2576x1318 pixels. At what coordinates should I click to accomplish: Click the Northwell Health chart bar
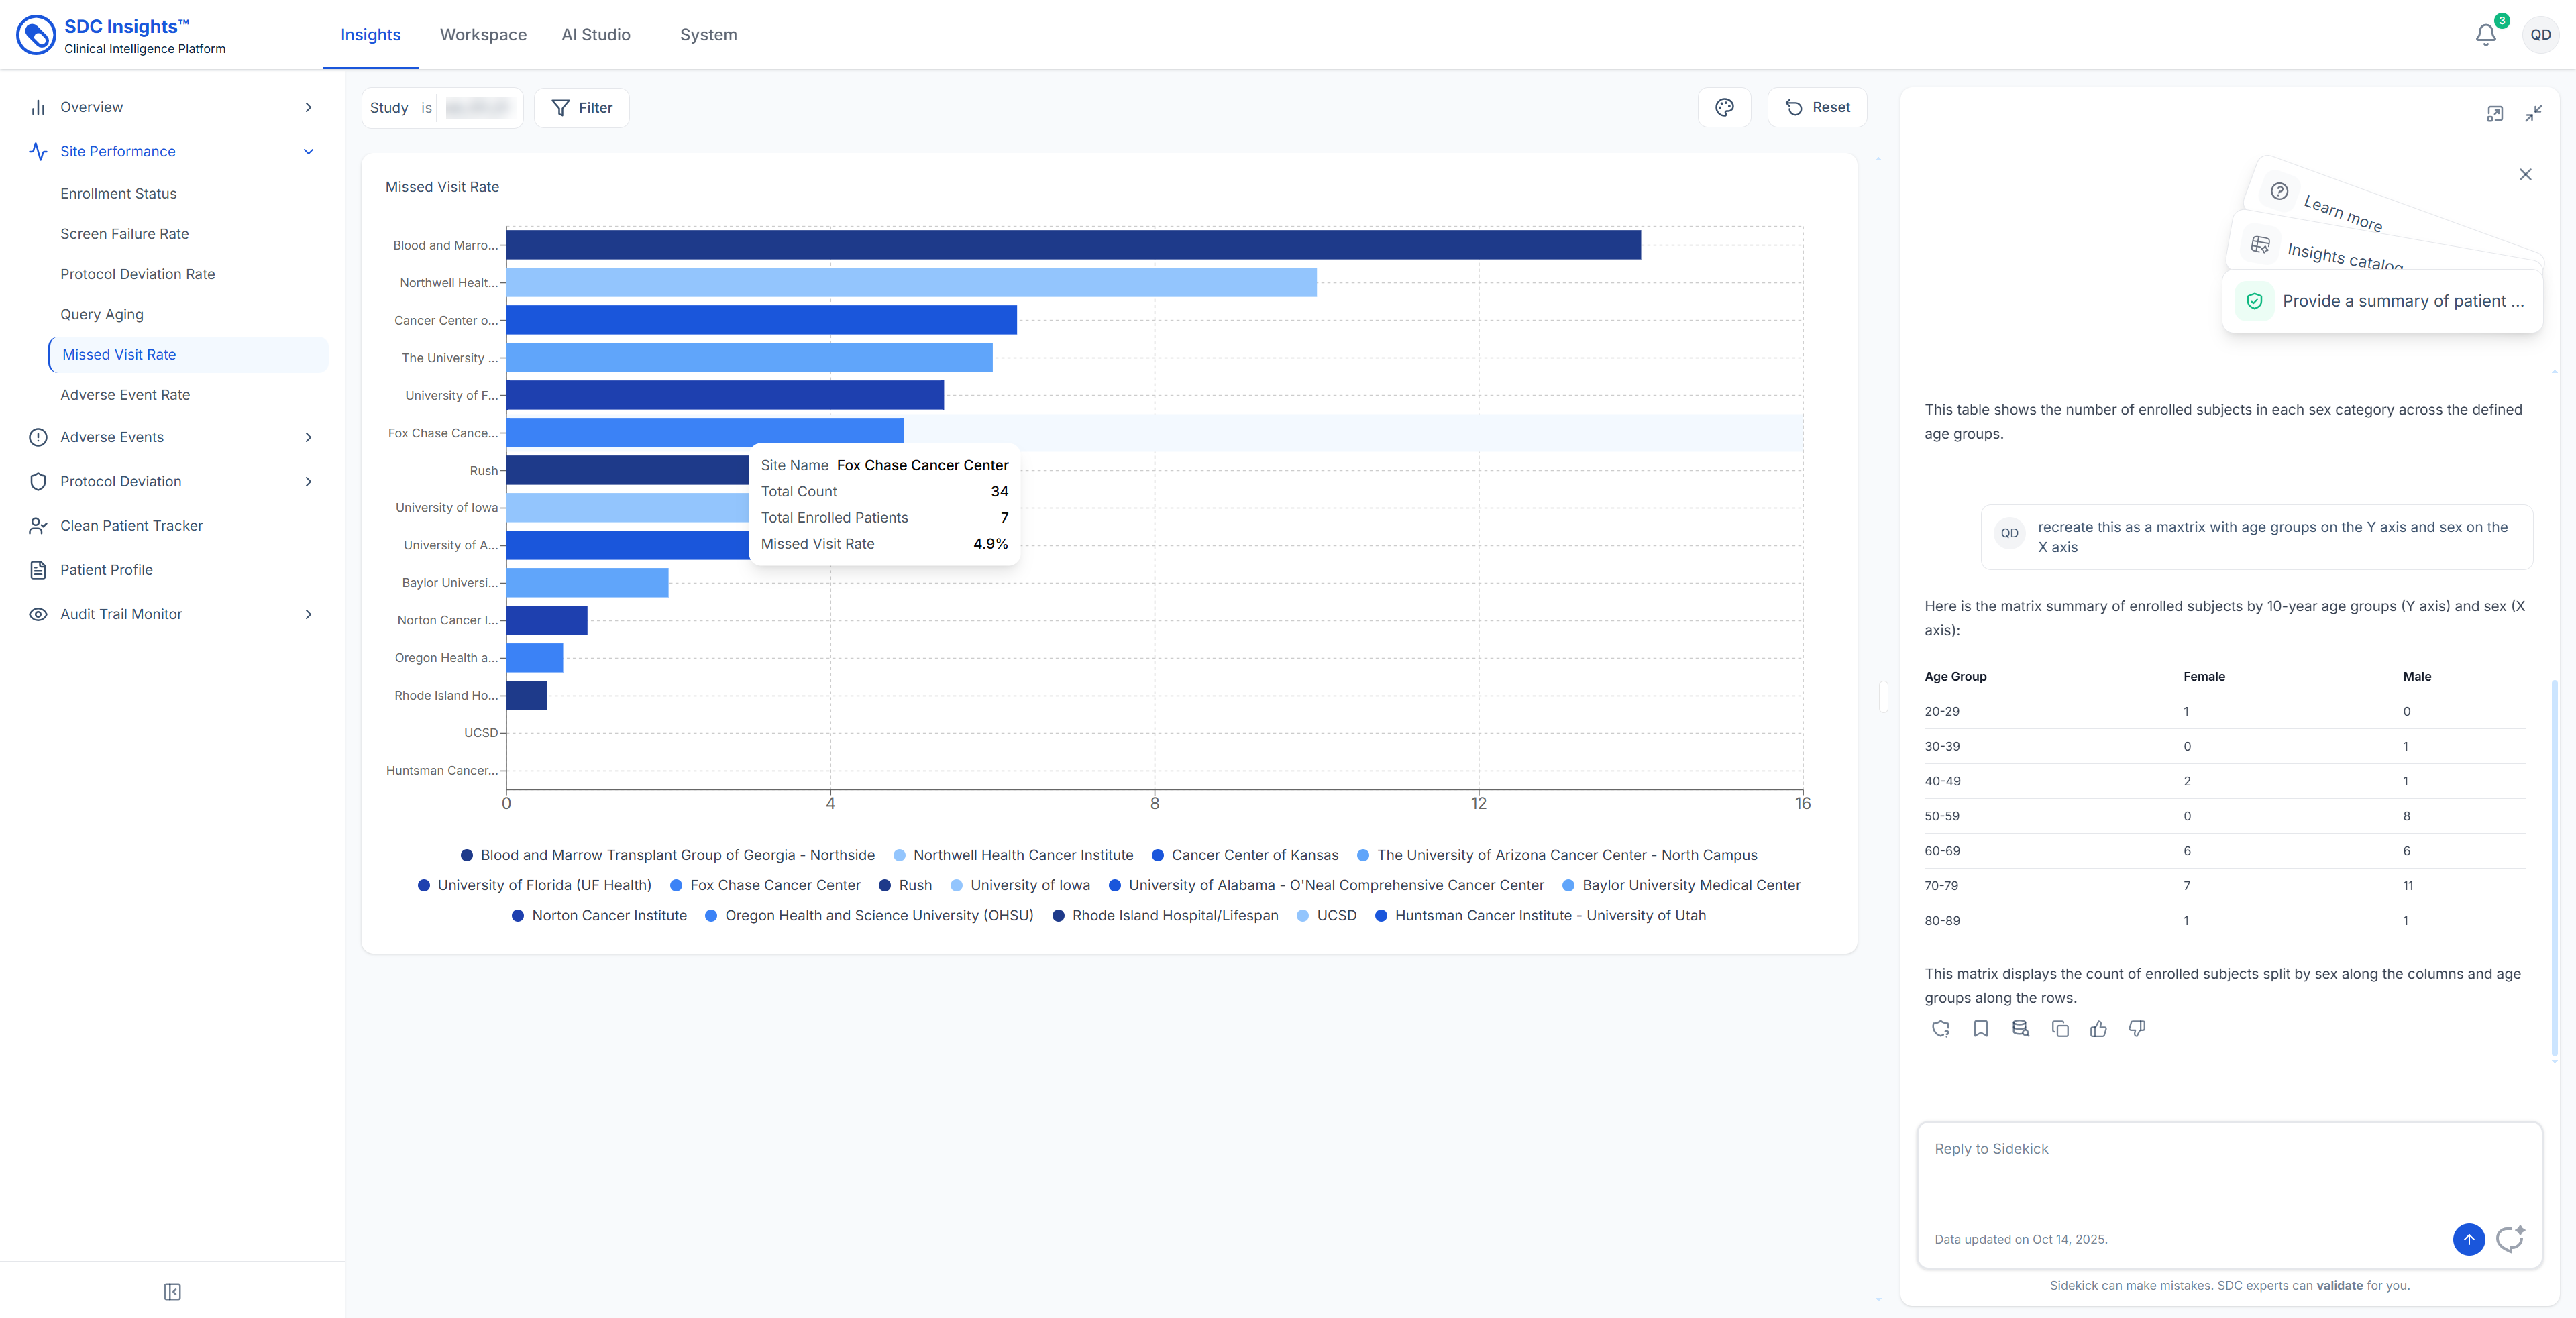point(911,283)
